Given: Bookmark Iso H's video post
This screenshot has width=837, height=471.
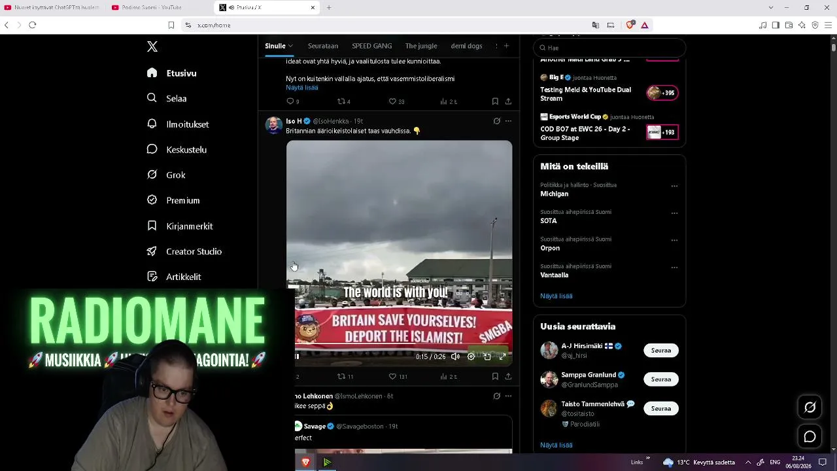Looking at the screenshot, I should click(495, 376).
